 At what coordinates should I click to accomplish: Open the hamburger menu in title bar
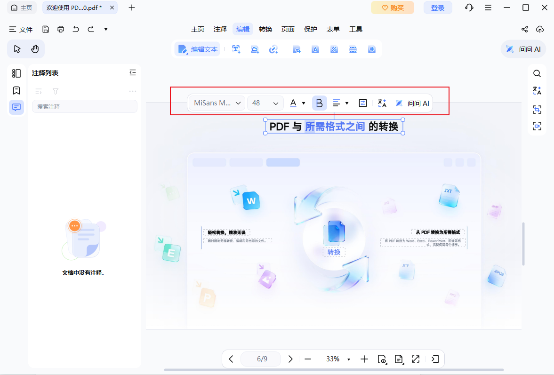pos(488,8)
